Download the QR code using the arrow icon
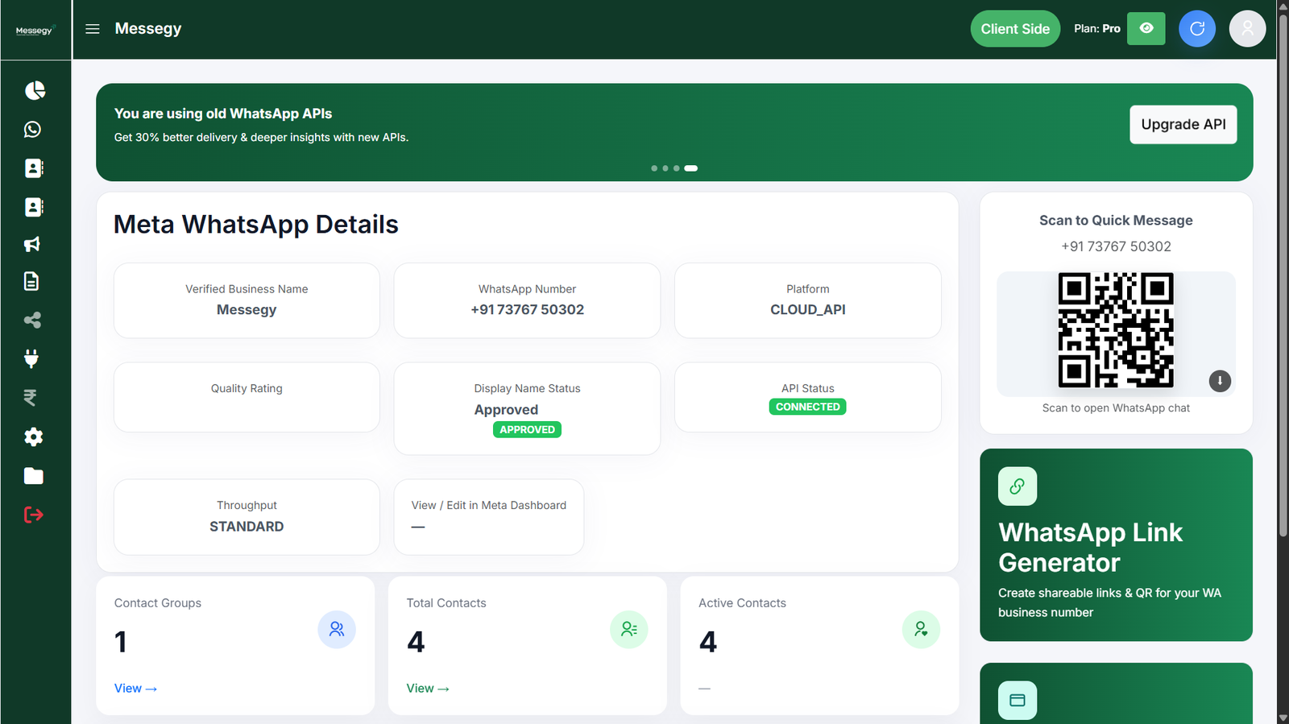This screenshot has width=1289, height=724. click(1220, 381)
